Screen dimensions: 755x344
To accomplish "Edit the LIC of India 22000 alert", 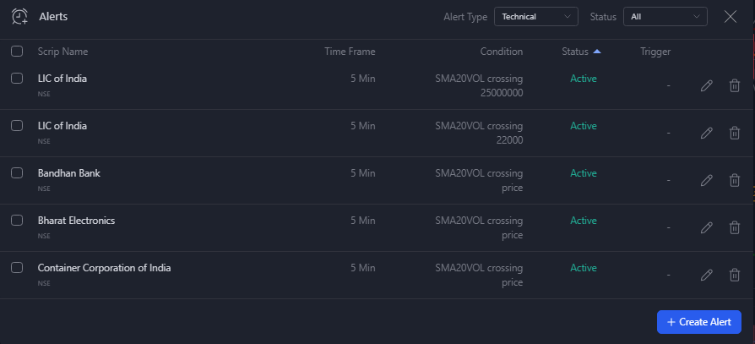I will coord(706,133).
